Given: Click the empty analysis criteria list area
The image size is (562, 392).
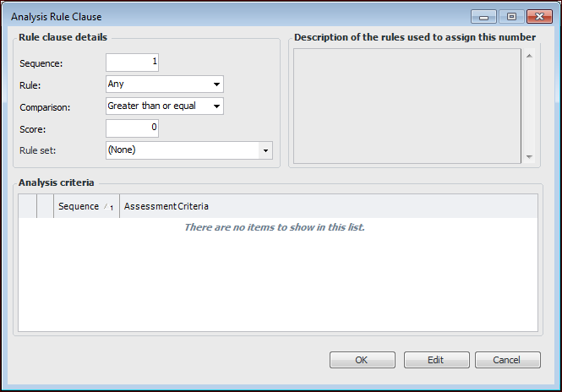Looking at the screenshot, I should (277, 279).
